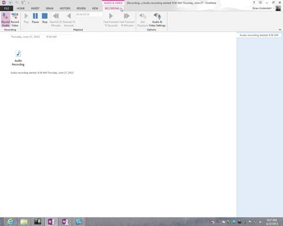Click the Dock to Desktop quick access icon
The image size is (283, 226).
[x=23, y=3]
